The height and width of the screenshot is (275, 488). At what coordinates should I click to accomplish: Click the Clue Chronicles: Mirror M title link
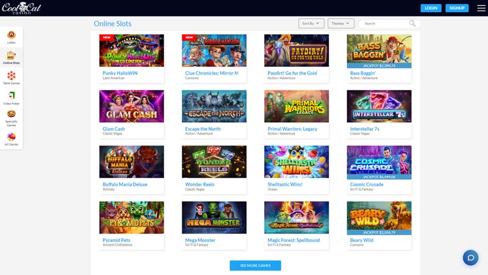coord(212,73)
